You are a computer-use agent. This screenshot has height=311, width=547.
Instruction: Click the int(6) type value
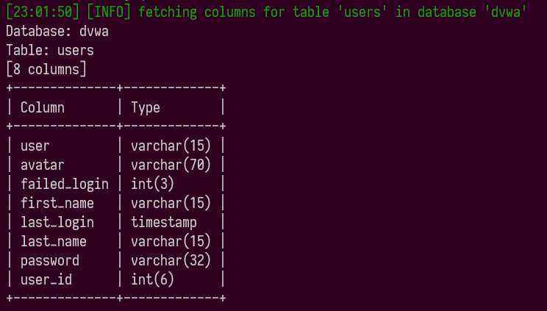152,279
